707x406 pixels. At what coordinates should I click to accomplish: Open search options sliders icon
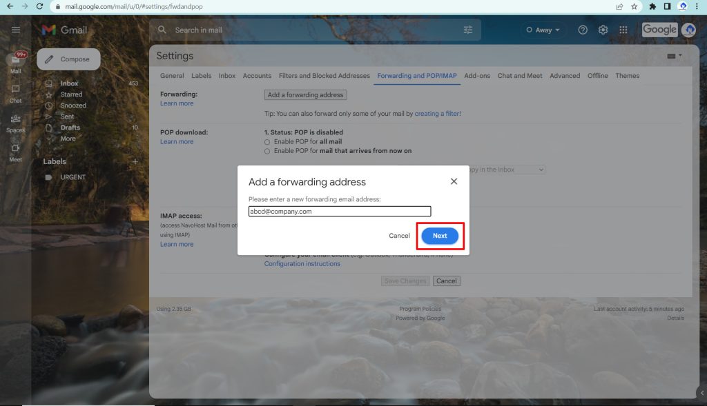click(x=468, y=30)
